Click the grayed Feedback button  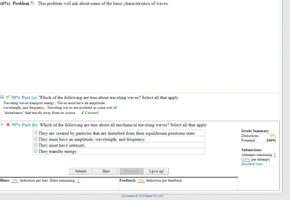pyautogui.click(x=132, y=171)
